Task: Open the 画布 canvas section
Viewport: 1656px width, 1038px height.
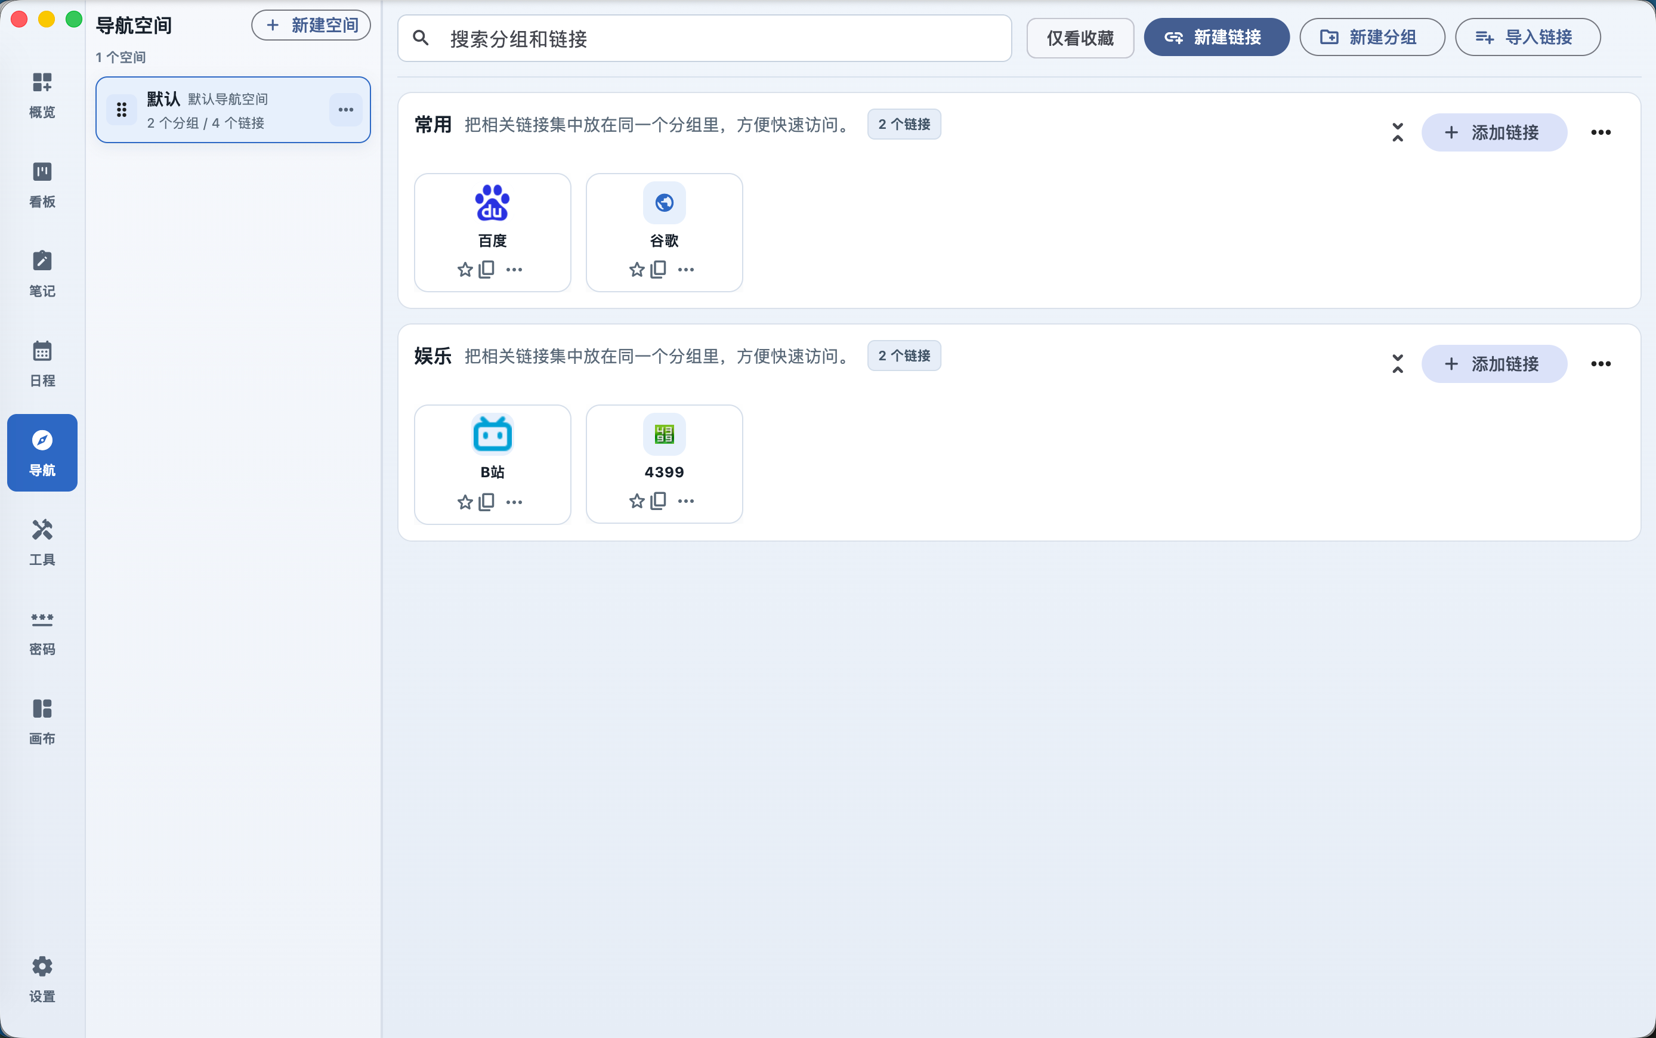Action: click(42, 721)
